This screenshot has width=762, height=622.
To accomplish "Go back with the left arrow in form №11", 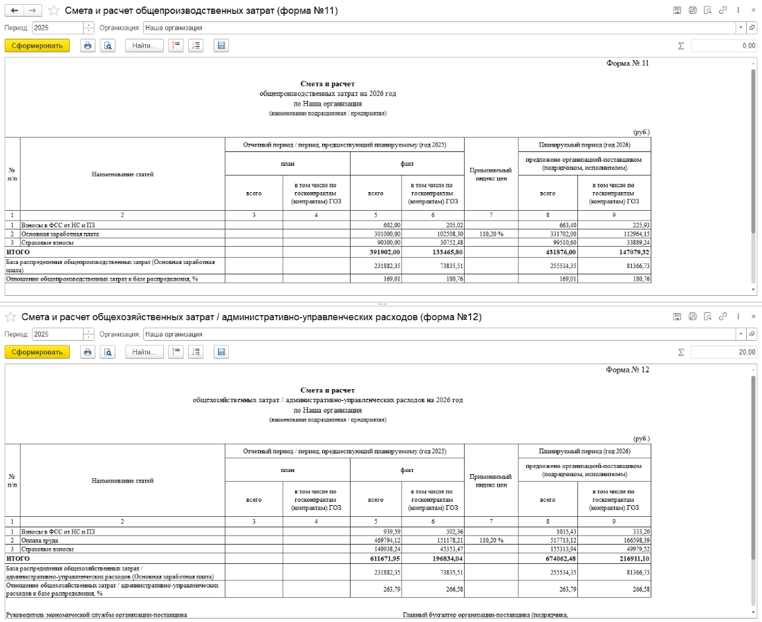I will point(14,10).
